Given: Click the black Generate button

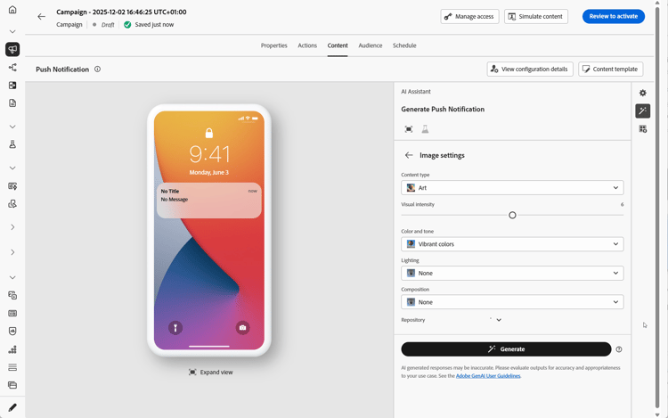Looking at the screenshot, I should 506,349.
